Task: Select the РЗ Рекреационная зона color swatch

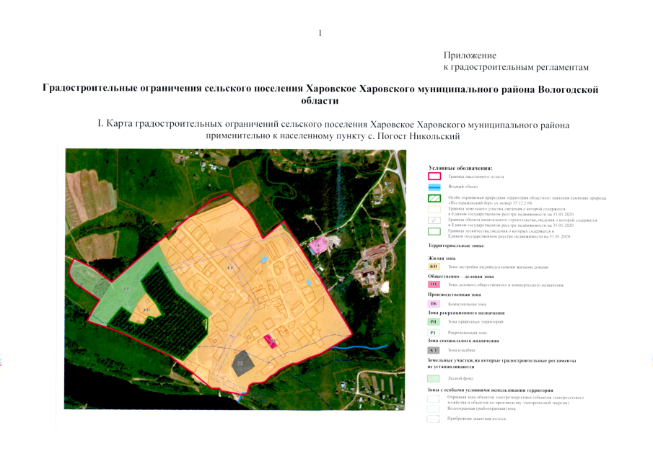Action: coord(433,333)
